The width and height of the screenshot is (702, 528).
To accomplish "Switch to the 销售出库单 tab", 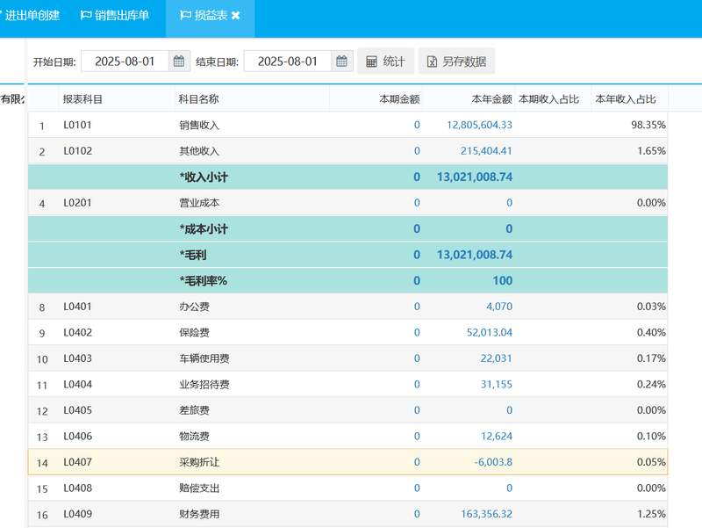I will 115,15.
